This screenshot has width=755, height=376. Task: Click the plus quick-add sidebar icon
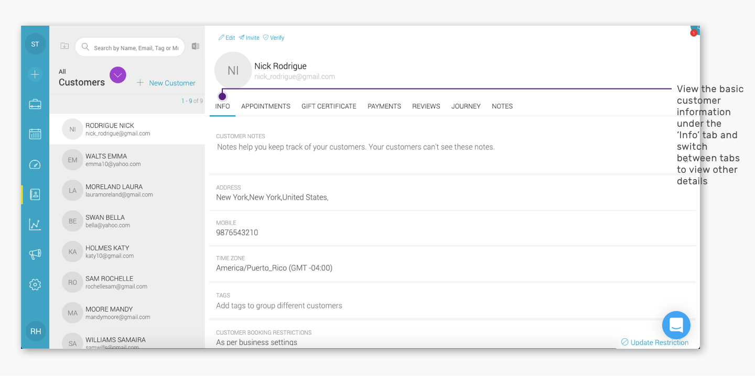(x=35, y=74)
